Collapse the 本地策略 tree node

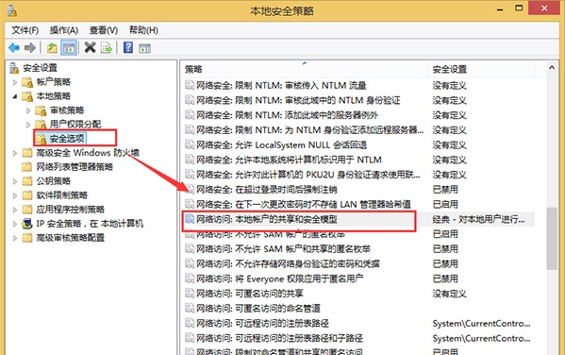pyautogui.click(x=15, y=96)
